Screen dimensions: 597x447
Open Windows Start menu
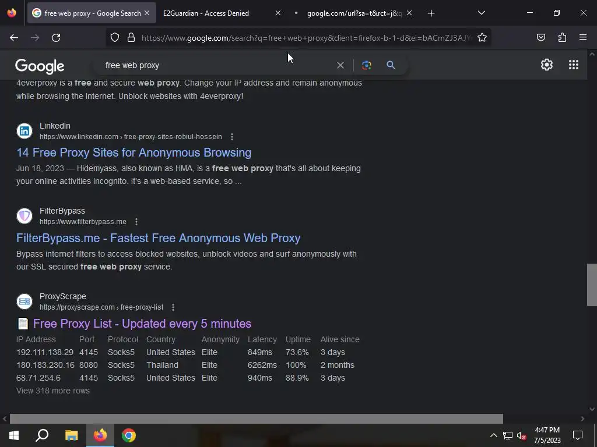14,435
